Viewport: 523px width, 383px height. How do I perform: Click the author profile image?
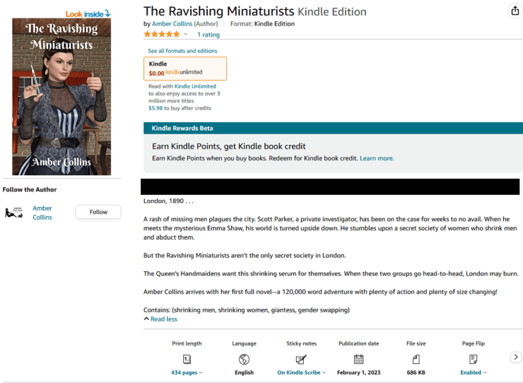(x=14, y=212)
